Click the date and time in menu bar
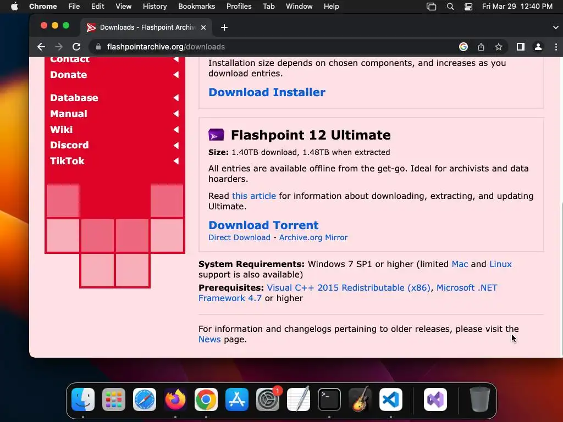 (x=517, y=7)
